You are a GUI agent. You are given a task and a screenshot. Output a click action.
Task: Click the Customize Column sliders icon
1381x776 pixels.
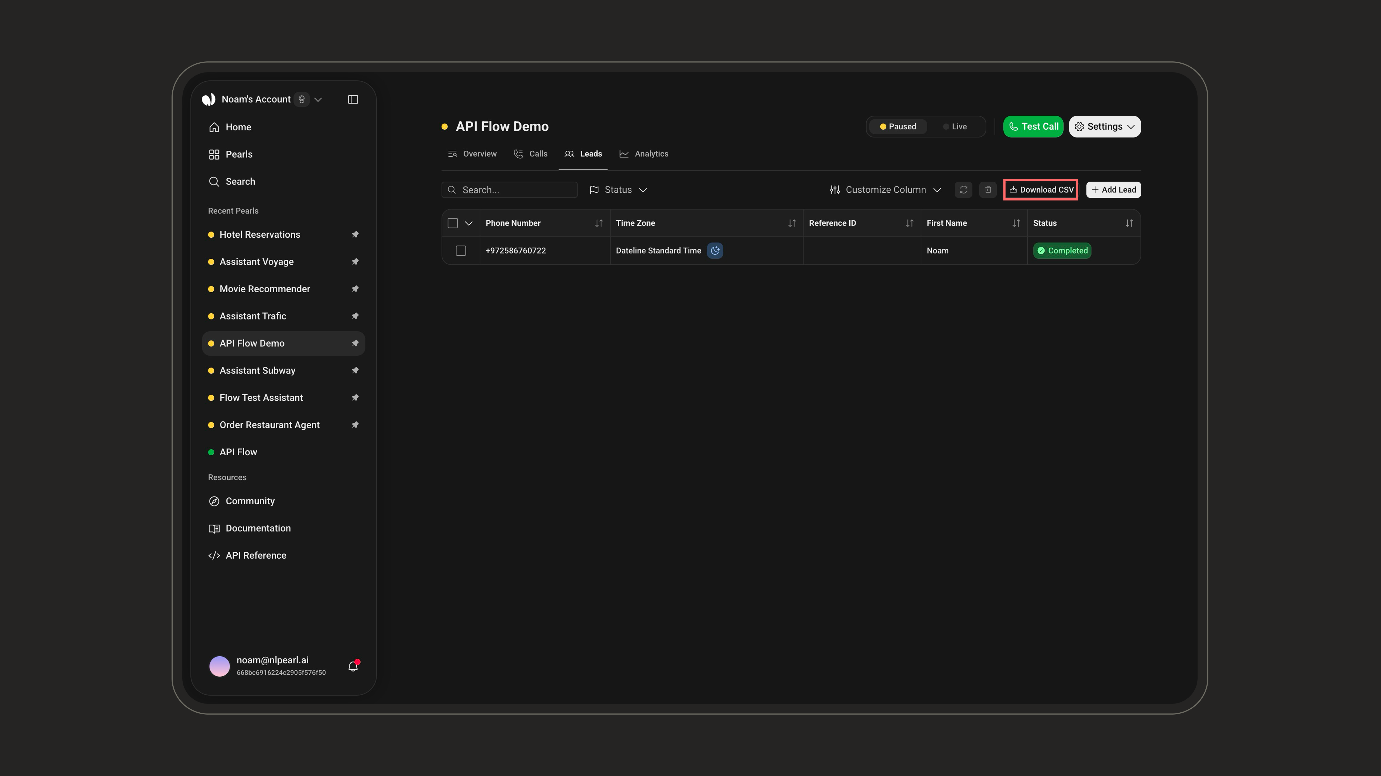click(835, 190)
